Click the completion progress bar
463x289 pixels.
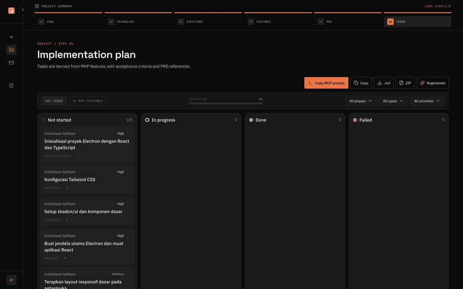tap(226, 103)
